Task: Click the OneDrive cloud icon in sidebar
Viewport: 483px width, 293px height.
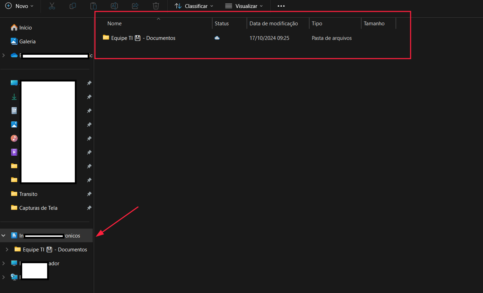Action: 14,55
